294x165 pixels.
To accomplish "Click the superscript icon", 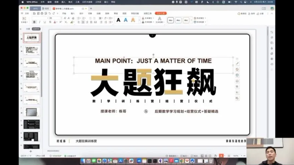I will pyautogui.click(x=60, y=22).
